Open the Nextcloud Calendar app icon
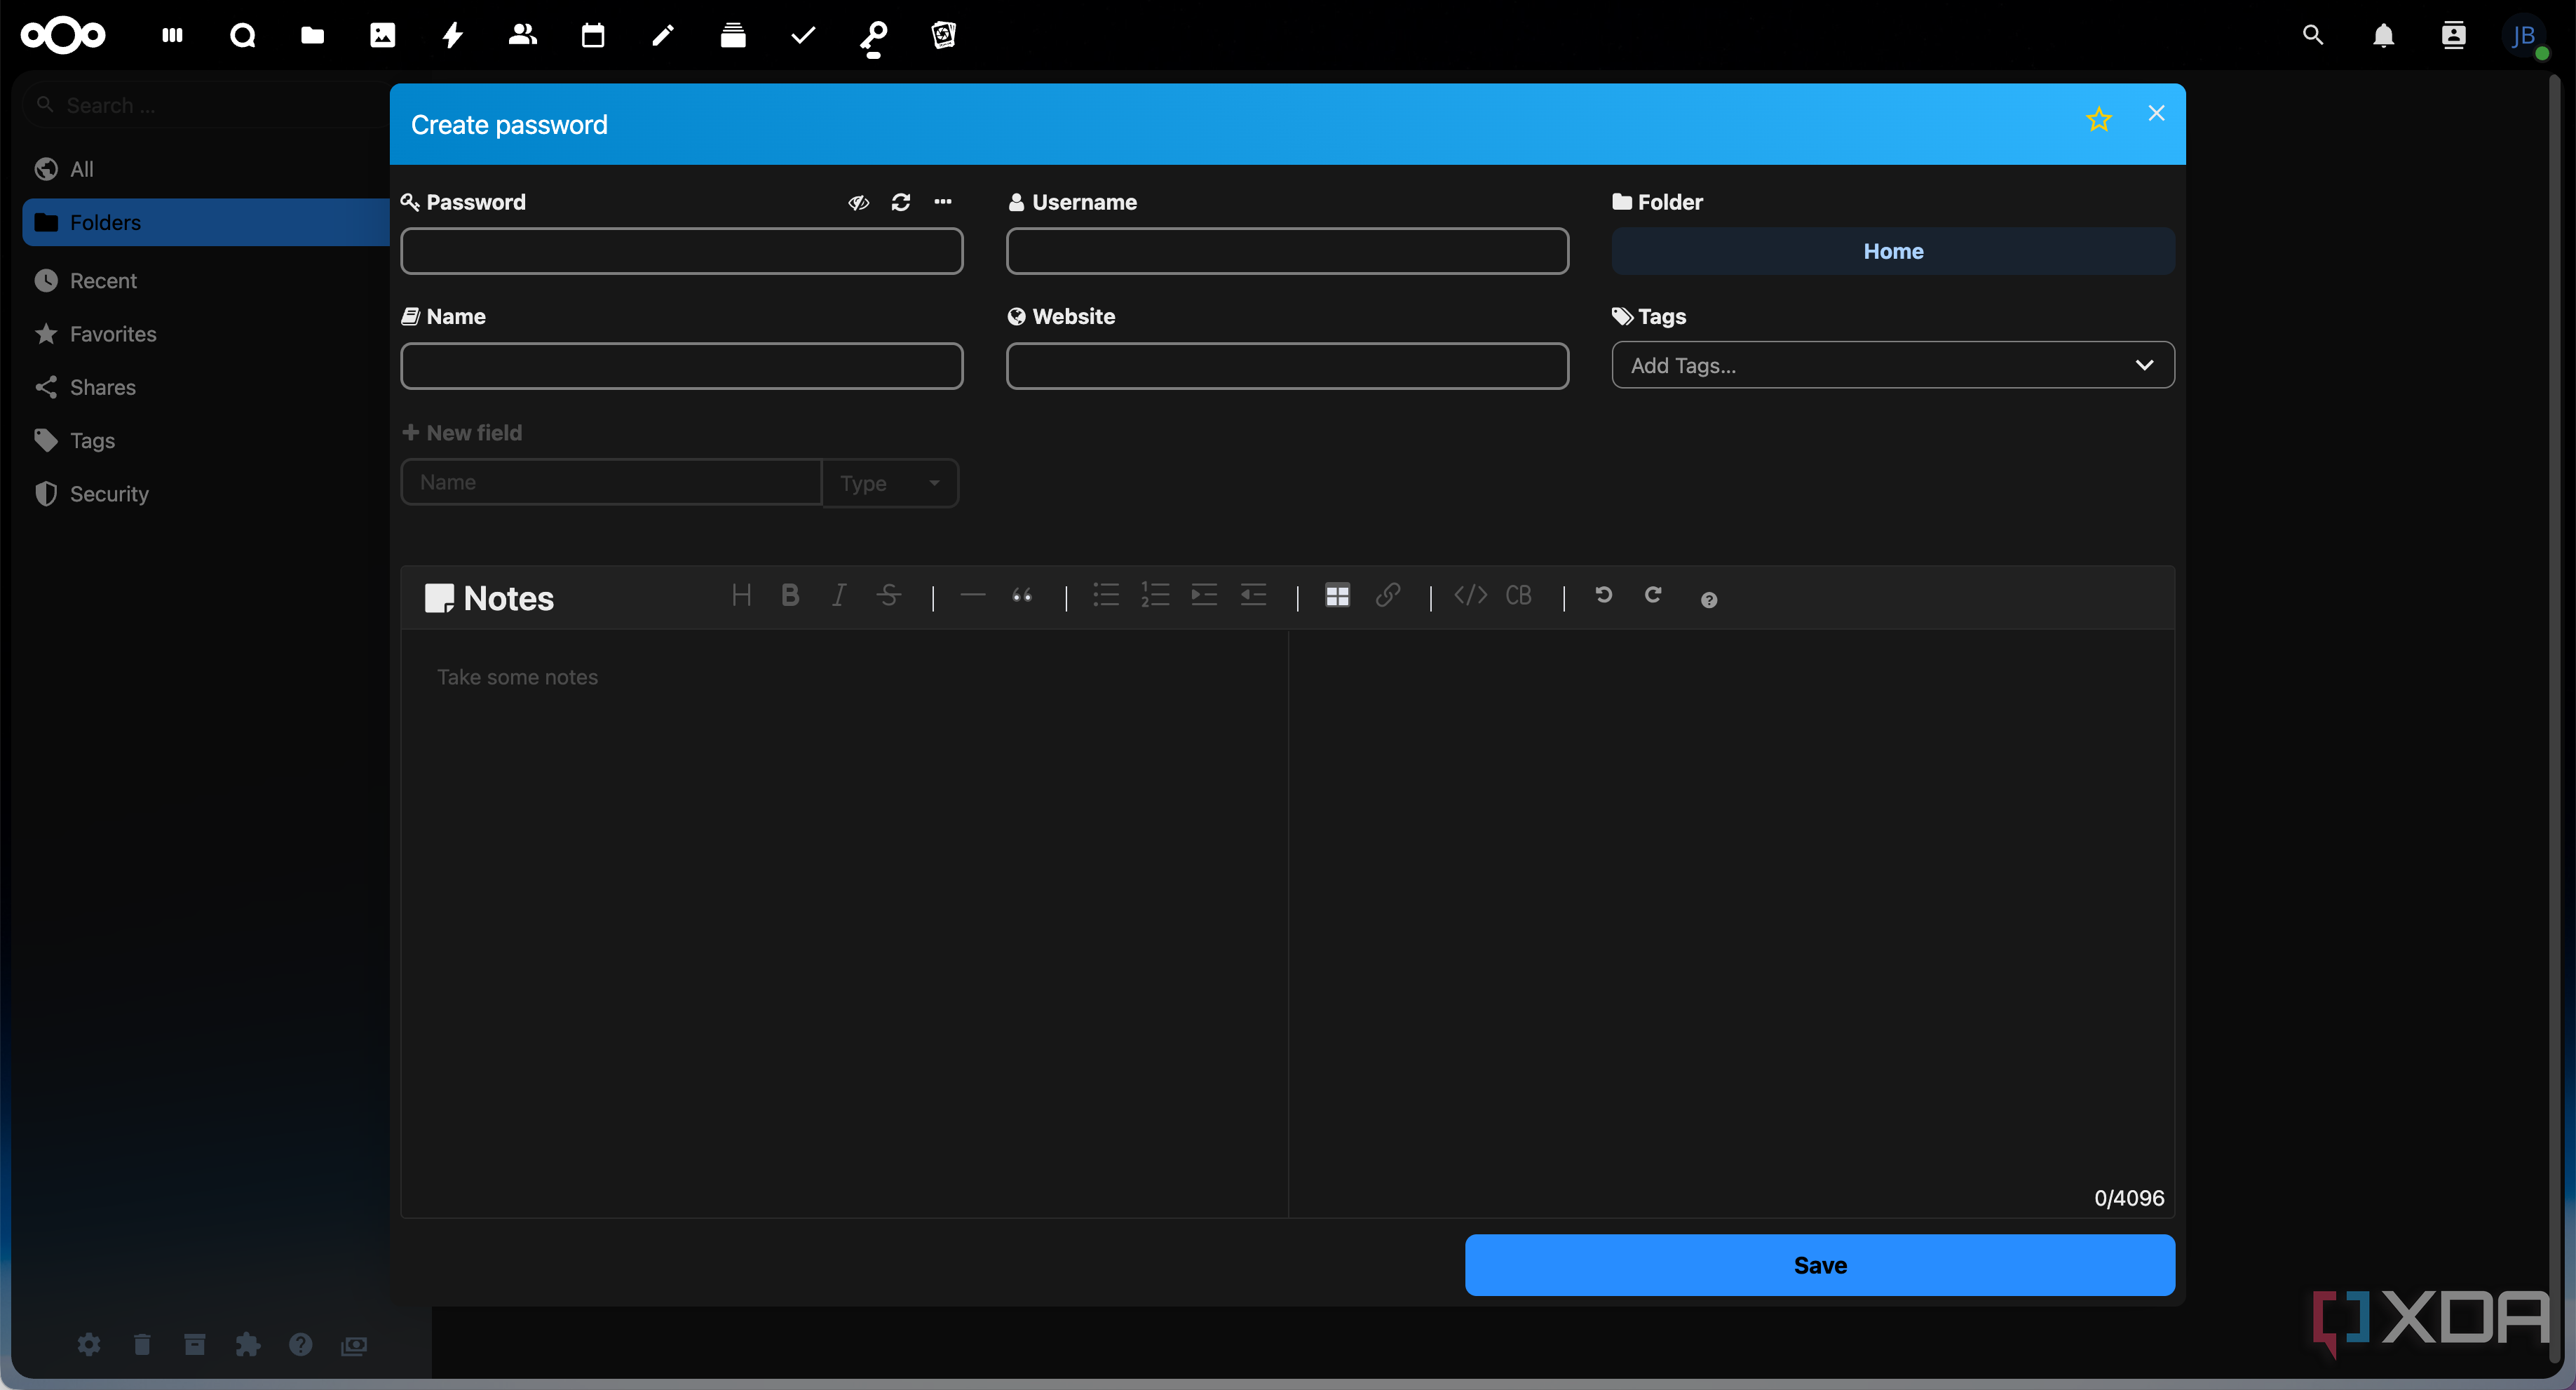The width and height of the screenshot is (2576, 1390). (x=593, y=36)
